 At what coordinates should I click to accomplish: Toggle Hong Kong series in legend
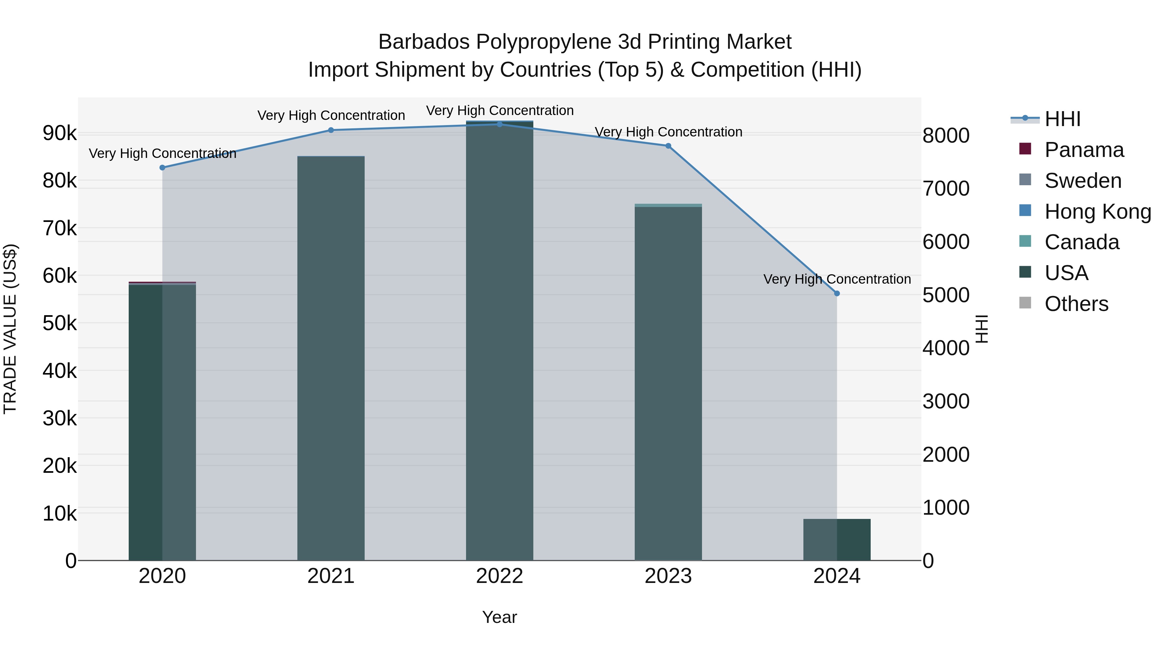pyautogui.click(x=1085, y=212)
